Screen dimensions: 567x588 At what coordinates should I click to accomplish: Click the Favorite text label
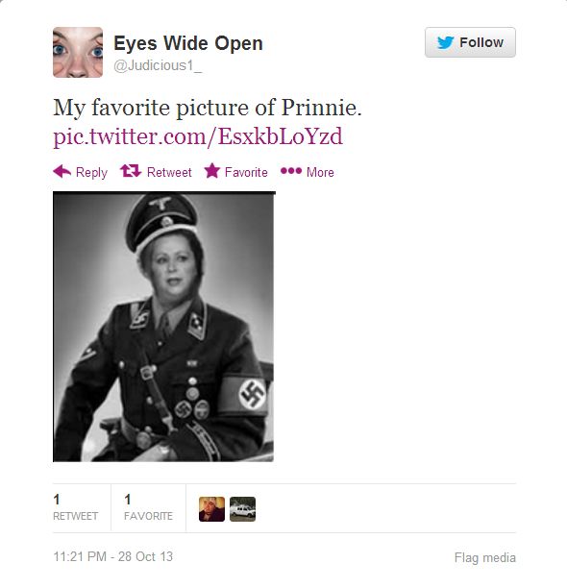246,172
